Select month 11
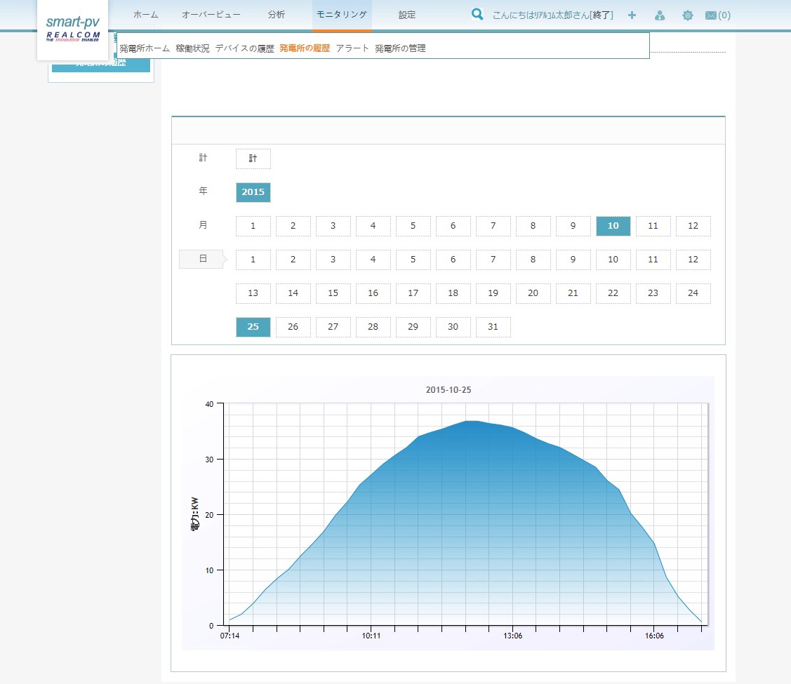791x684 pixels. pos(653,226)
